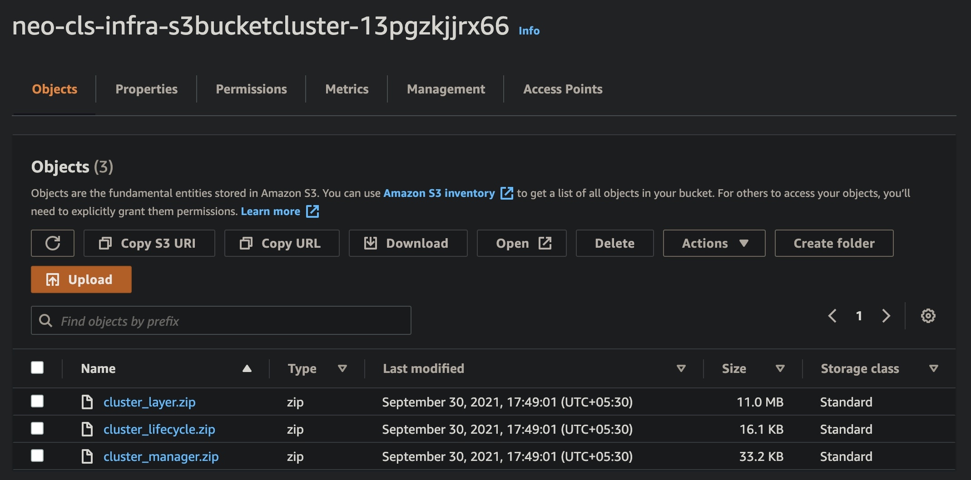Open the bucket Info link
971x480 pixels.
[529, 30]
